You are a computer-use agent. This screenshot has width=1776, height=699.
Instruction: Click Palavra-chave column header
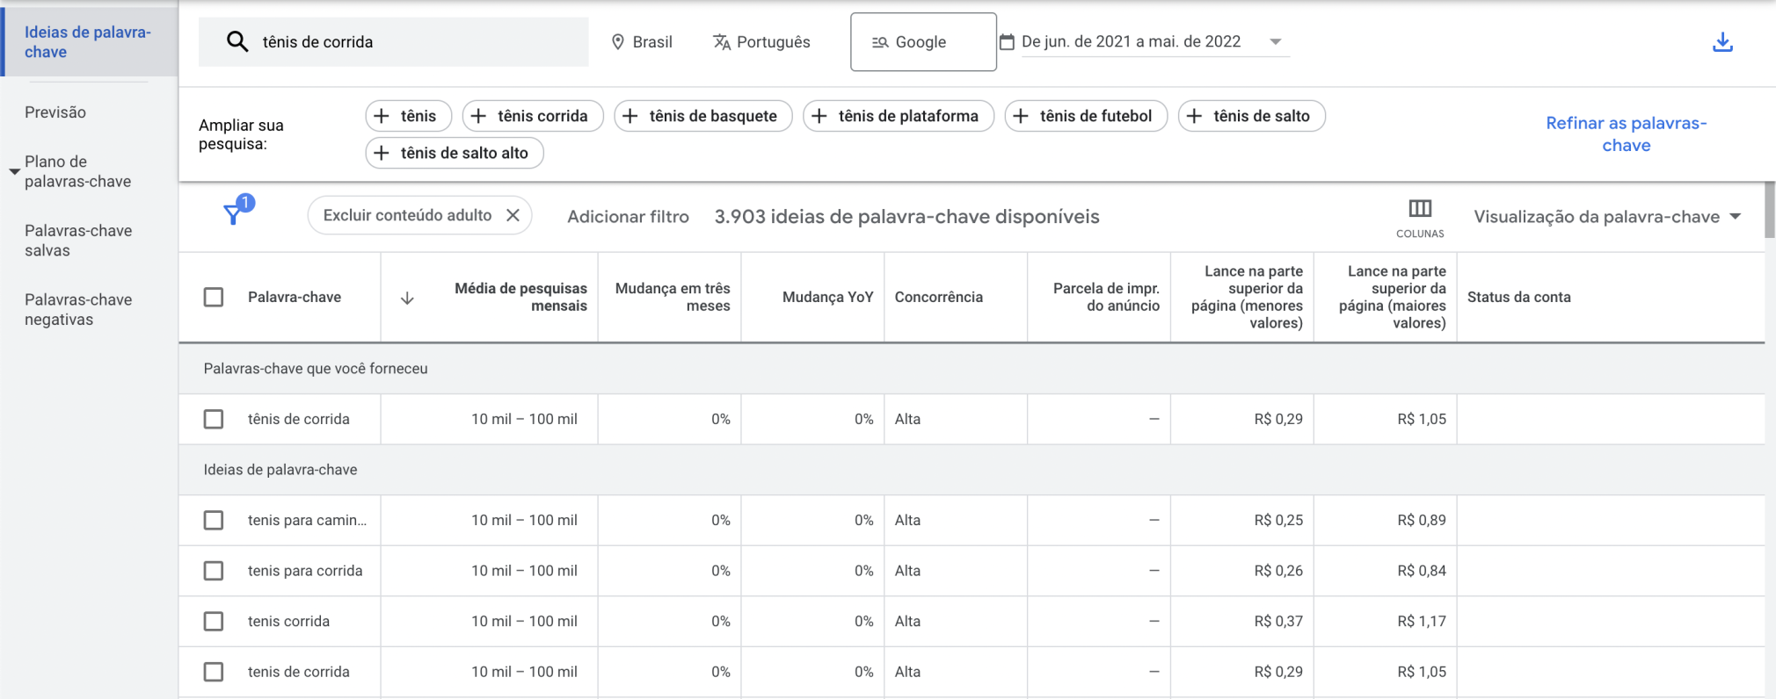pyautogui.click(x=295, y=297)
